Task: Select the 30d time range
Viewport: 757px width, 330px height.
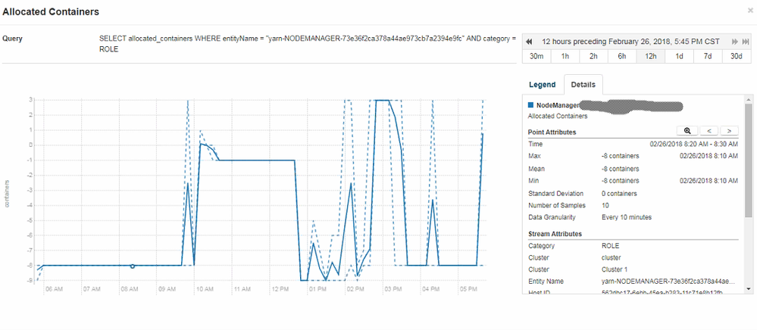Action: 737,57
